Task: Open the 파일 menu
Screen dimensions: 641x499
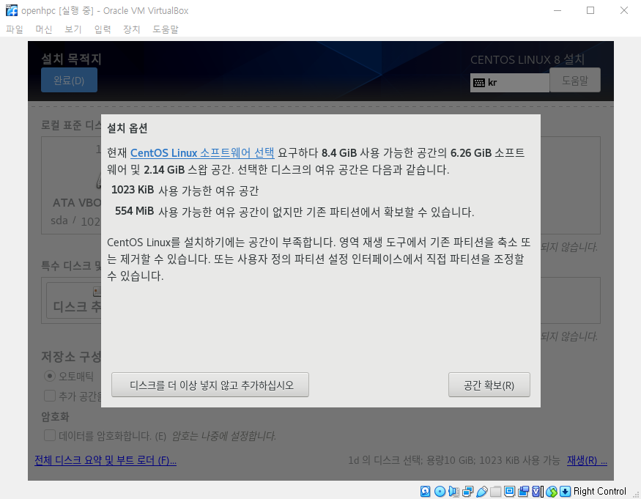Action: coord(15,29)
